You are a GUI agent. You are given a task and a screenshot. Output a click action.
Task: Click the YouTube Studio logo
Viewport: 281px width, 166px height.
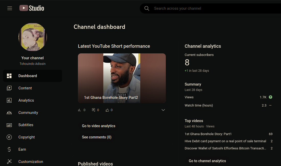(32, 8)
